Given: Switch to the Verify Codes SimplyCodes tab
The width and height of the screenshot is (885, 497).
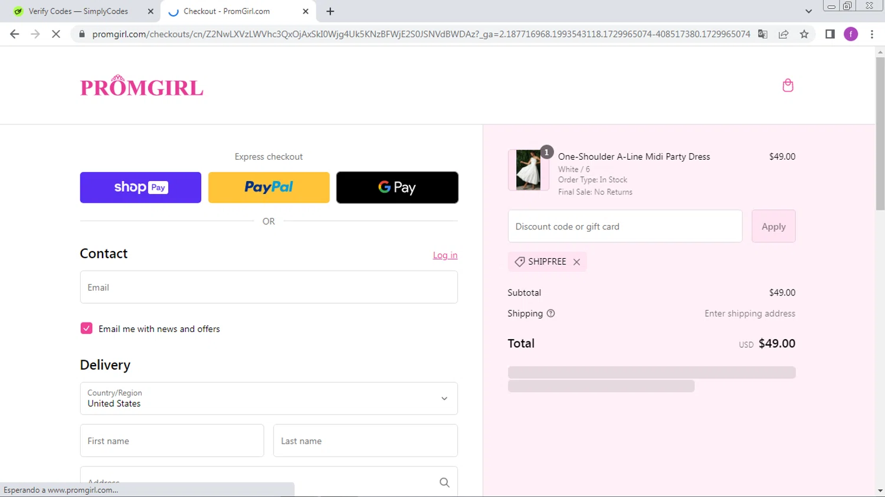Looking at the screenshot, I should 80,11.
